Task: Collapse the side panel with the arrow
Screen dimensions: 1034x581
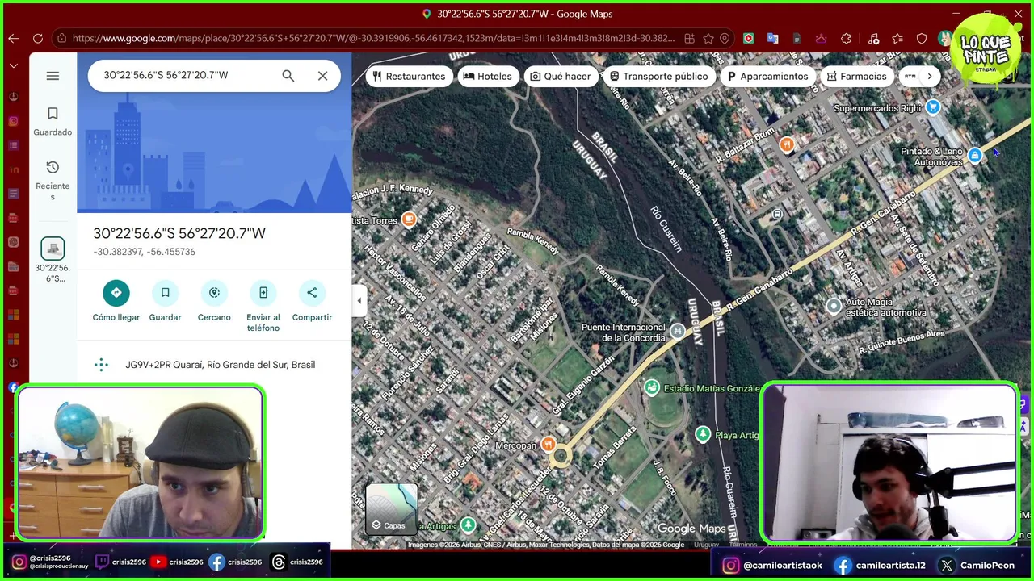Action: pyautogui.click(x=359, y=301)
